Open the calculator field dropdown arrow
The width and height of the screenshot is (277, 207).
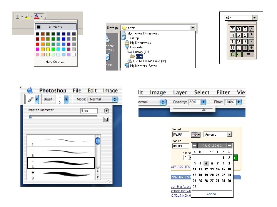click(x=254, y=18)
